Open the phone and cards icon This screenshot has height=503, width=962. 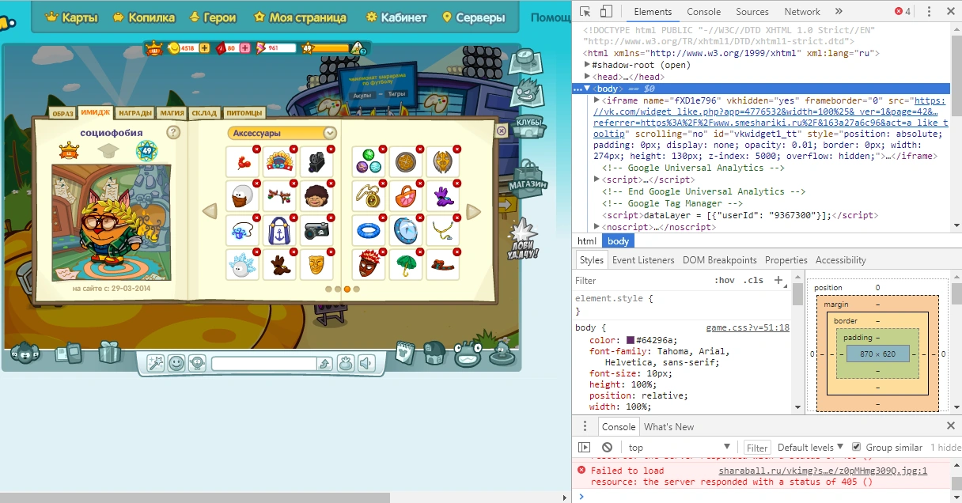[x=67, y=353]
